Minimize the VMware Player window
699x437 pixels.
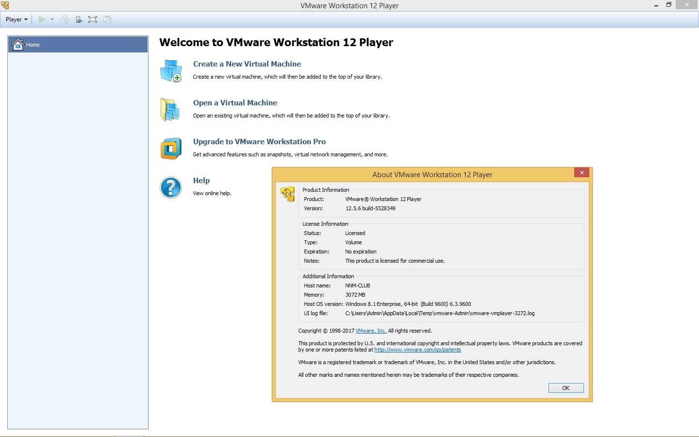[656, 5]
